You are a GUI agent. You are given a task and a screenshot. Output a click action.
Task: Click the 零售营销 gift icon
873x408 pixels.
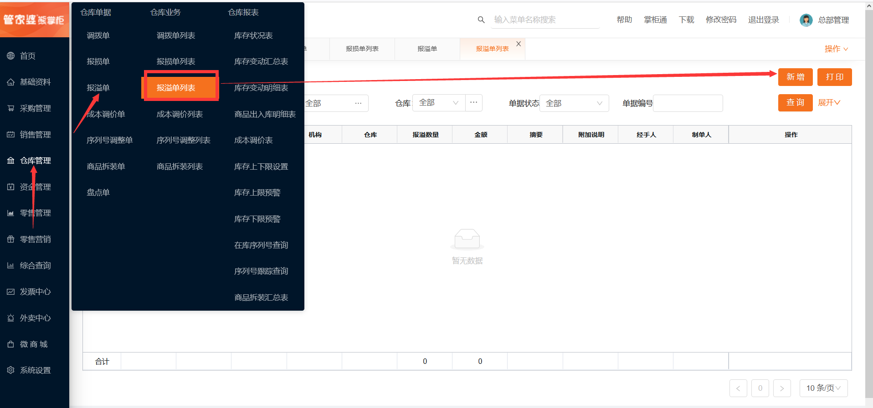tap(10, 239)
